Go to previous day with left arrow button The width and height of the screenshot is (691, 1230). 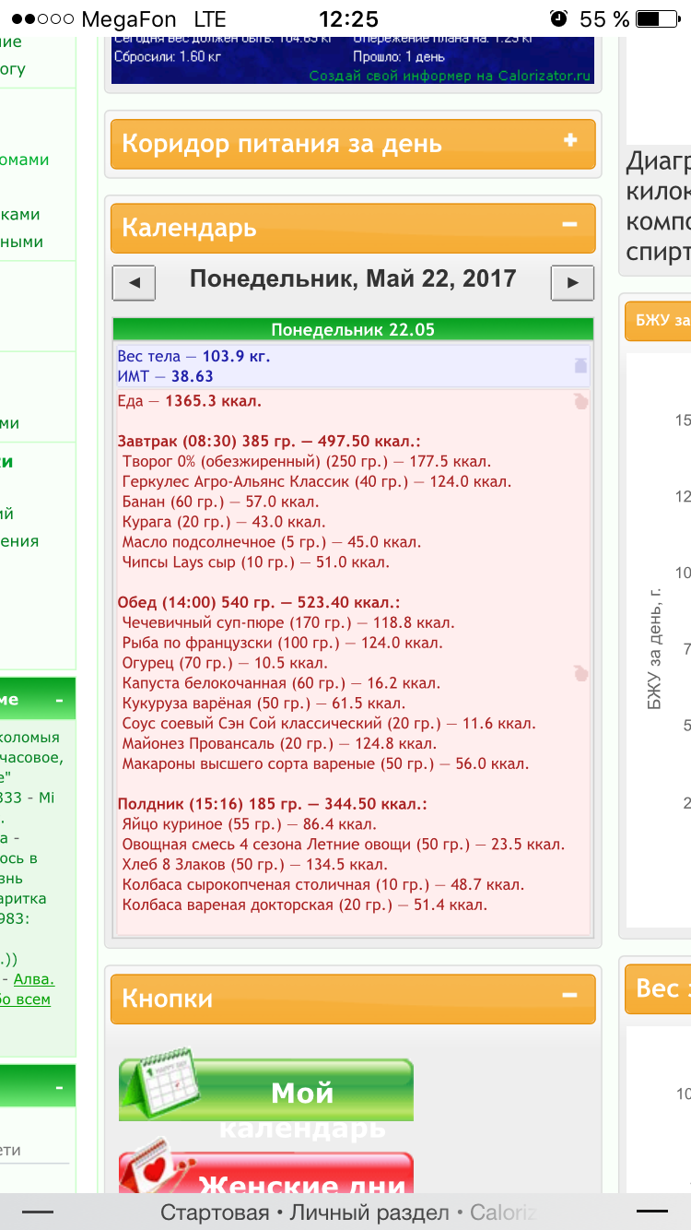click(135, 283)
